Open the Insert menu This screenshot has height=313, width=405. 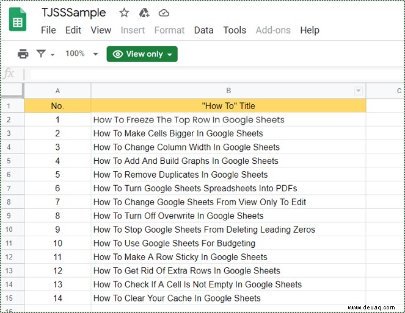click(133, 30)
